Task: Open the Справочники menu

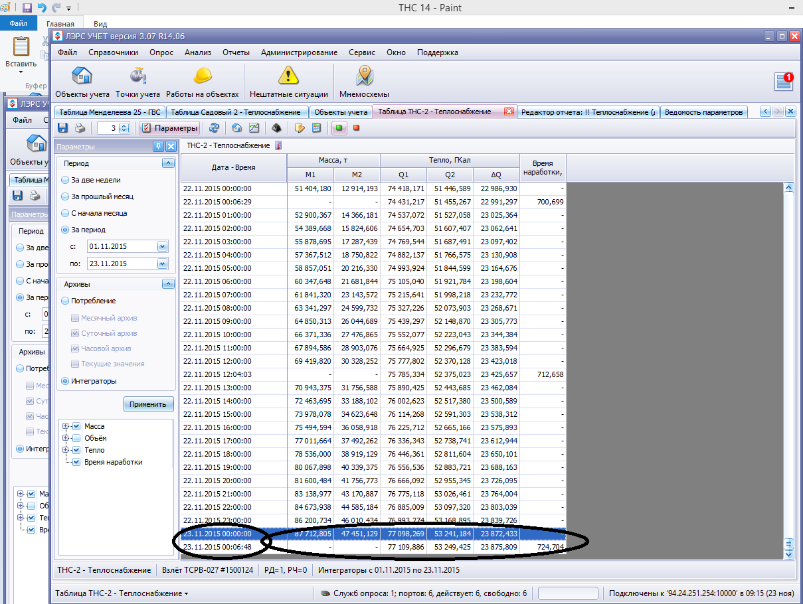Action: (x=113, y=52)
